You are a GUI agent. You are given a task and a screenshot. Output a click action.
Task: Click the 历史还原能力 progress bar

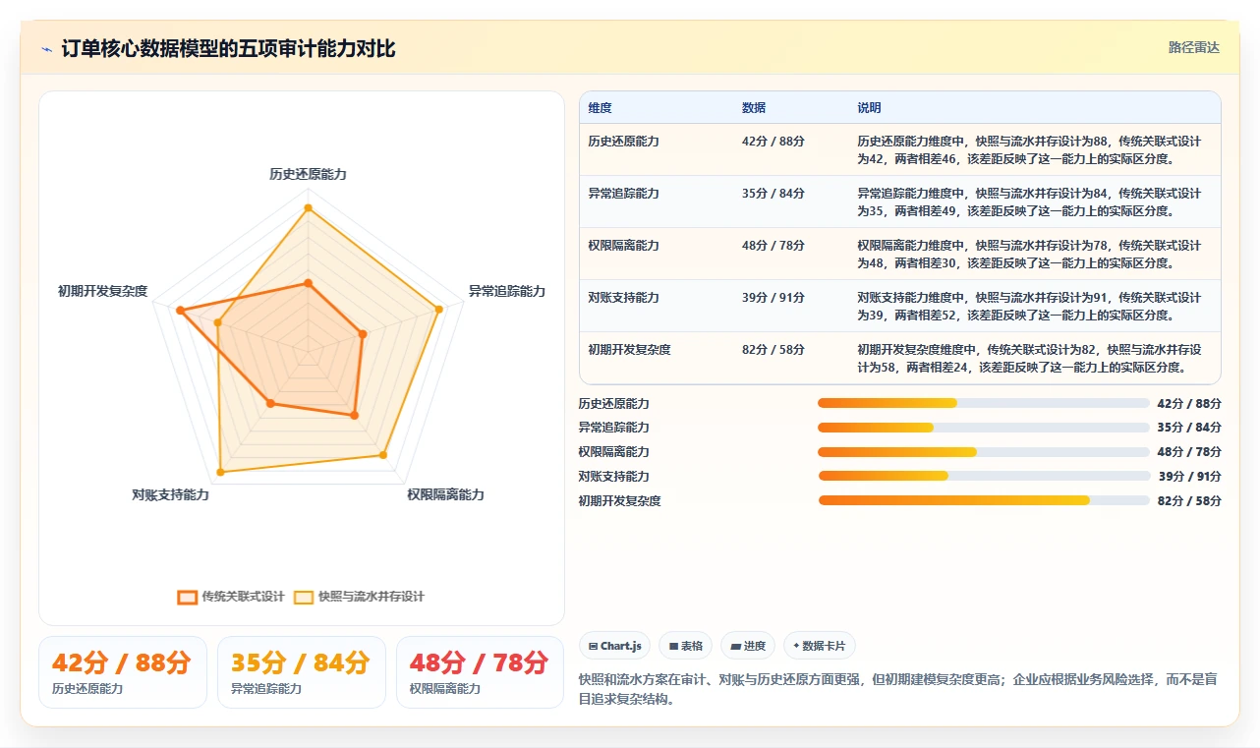(983, 403)
